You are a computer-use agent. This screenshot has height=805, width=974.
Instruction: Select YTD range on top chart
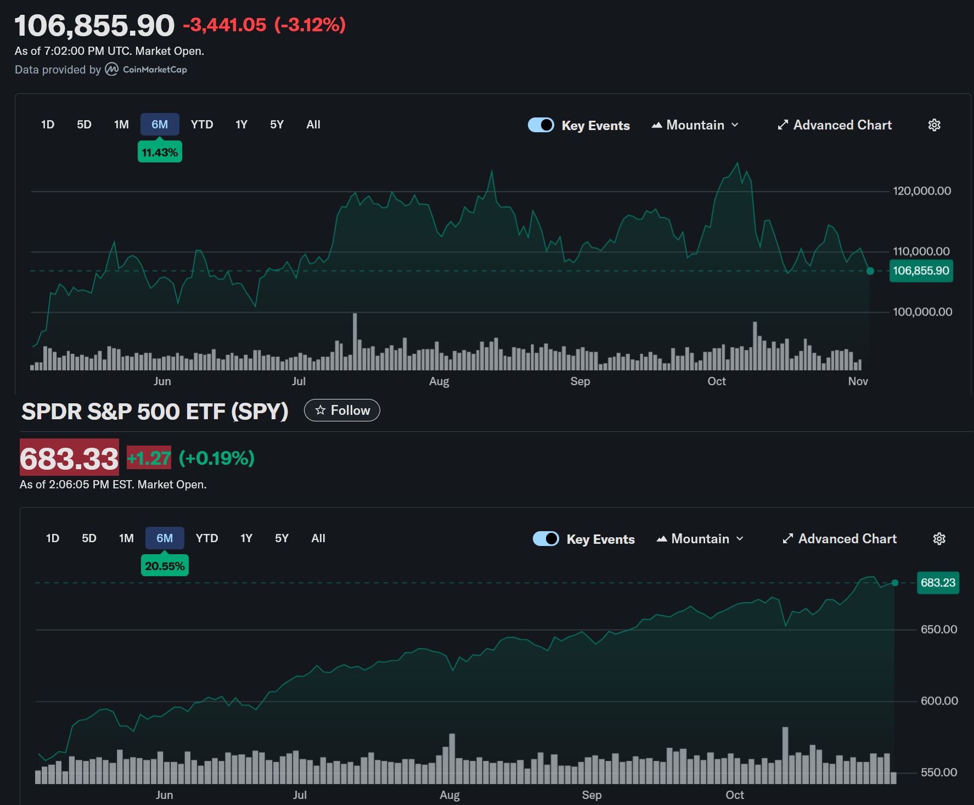[202, 125]
